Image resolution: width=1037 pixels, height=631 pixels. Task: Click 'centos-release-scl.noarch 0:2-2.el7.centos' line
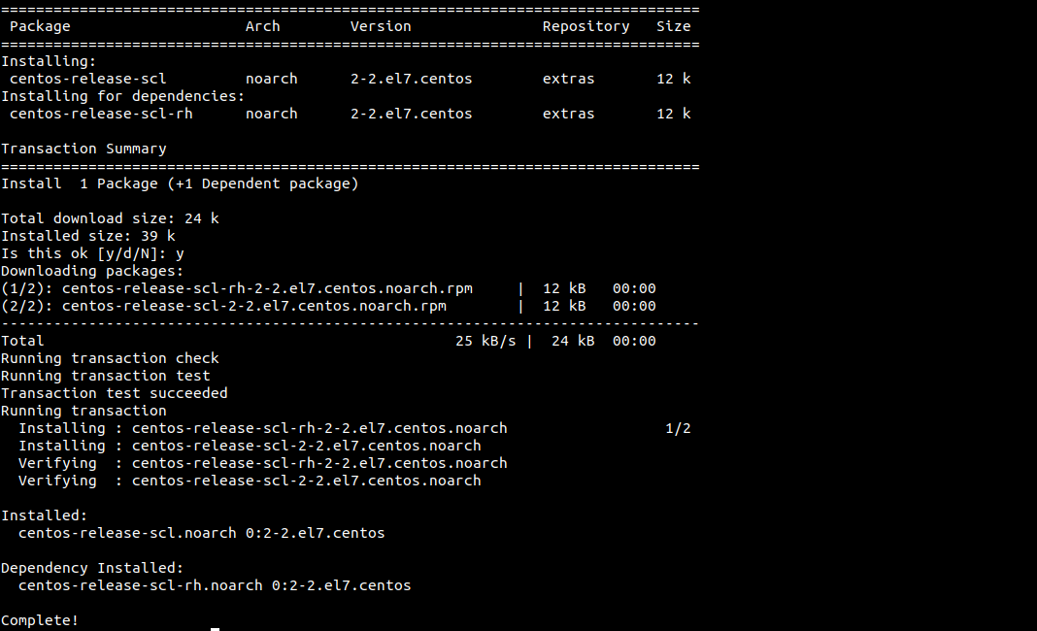coord(202,533)
